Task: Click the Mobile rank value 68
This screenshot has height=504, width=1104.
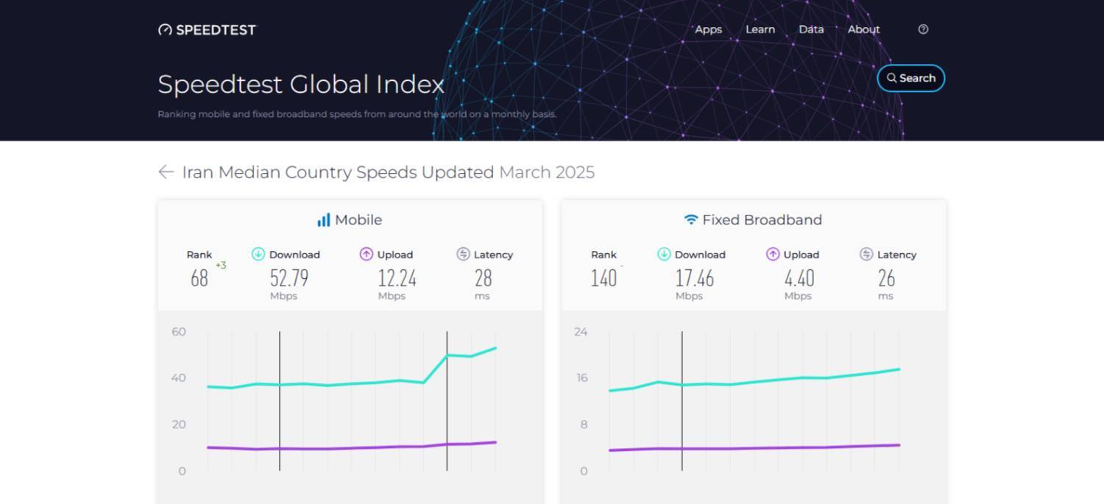Action: coord(199,279)
